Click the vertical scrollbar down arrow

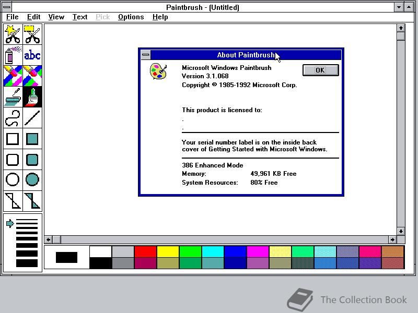pos(401,231)
